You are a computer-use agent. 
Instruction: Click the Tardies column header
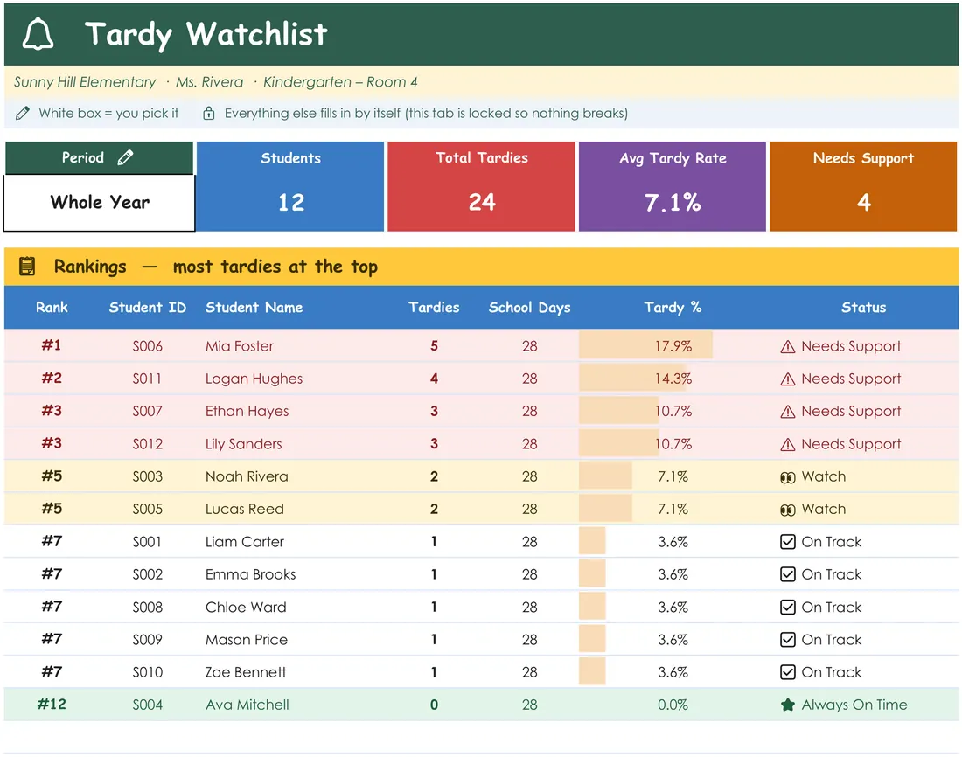(x=434, y=308)
